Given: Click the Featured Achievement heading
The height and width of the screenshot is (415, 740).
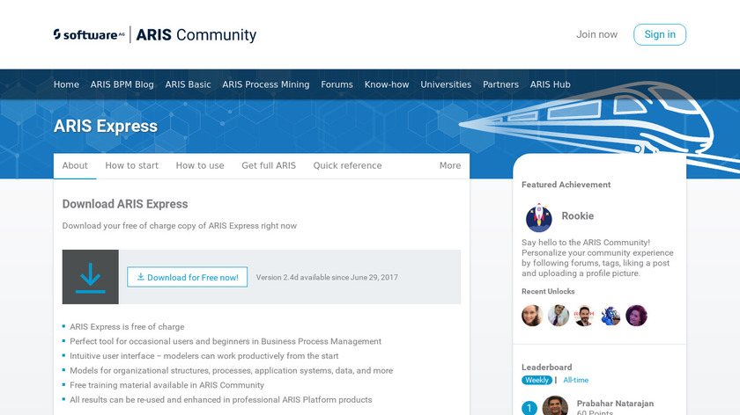Looking at the screenshot, I should 566,185.
